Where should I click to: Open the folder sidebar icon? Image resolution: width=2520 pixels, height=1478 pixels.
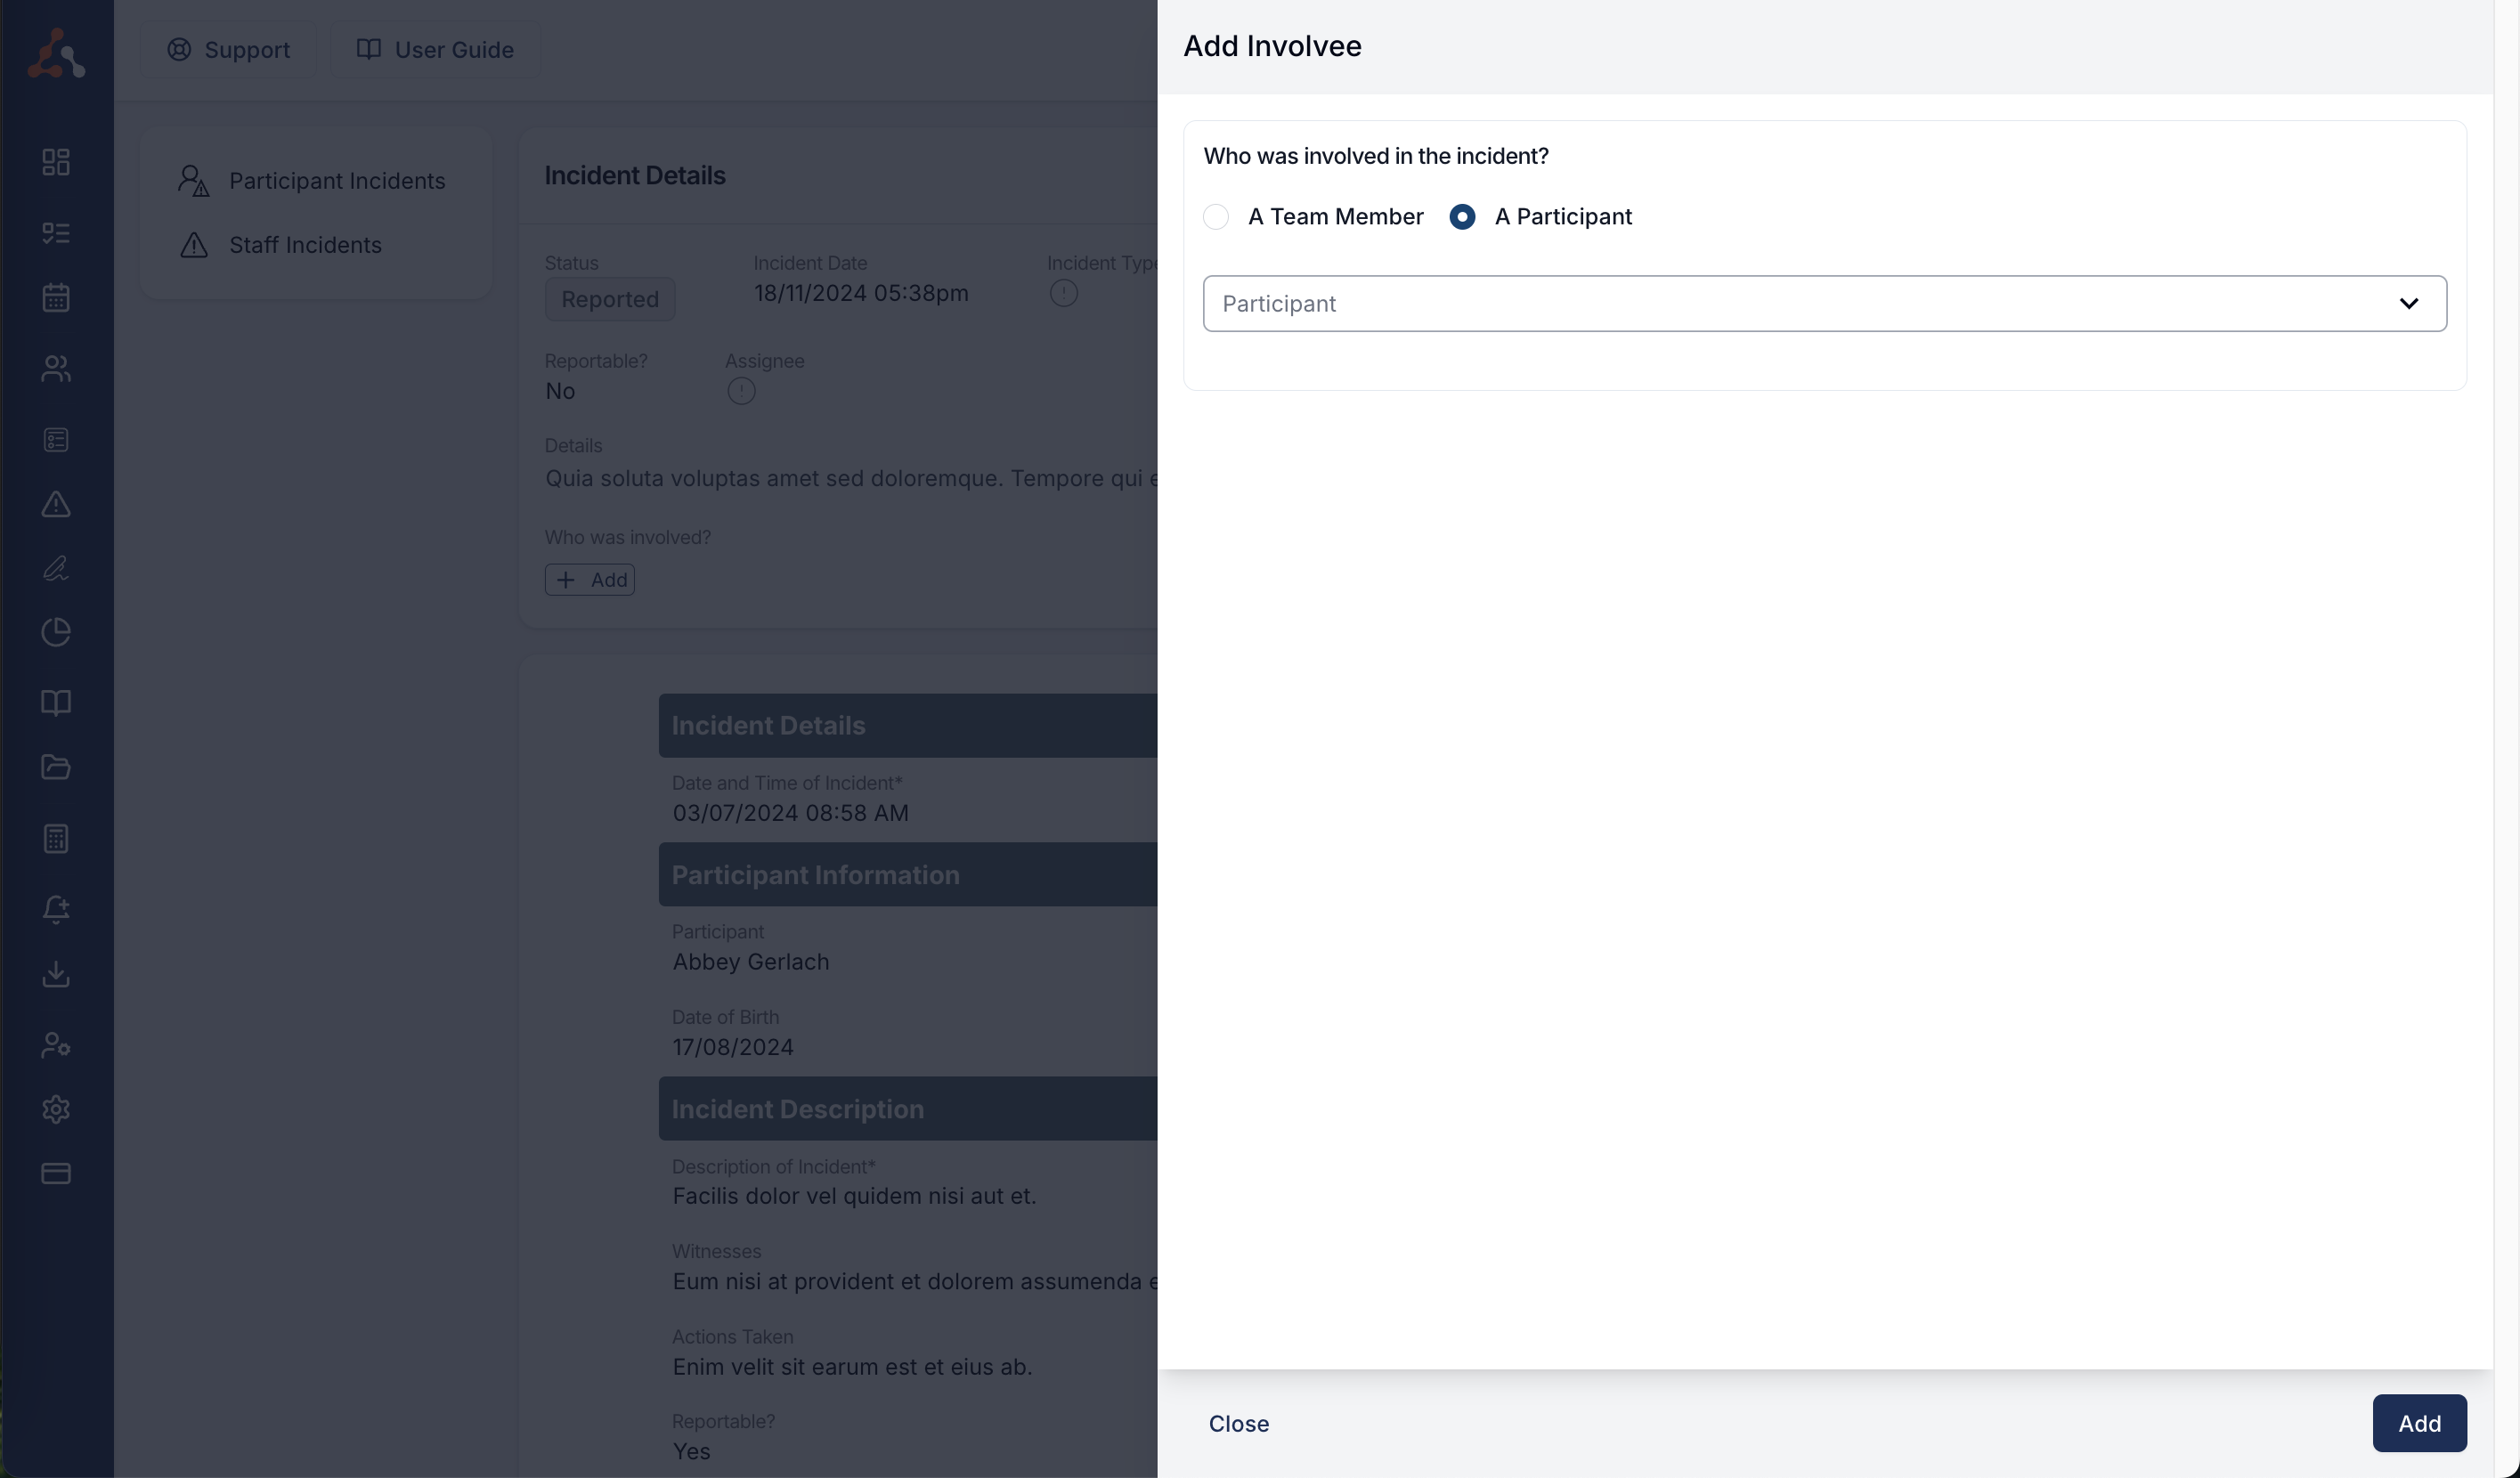pos(56,767)
